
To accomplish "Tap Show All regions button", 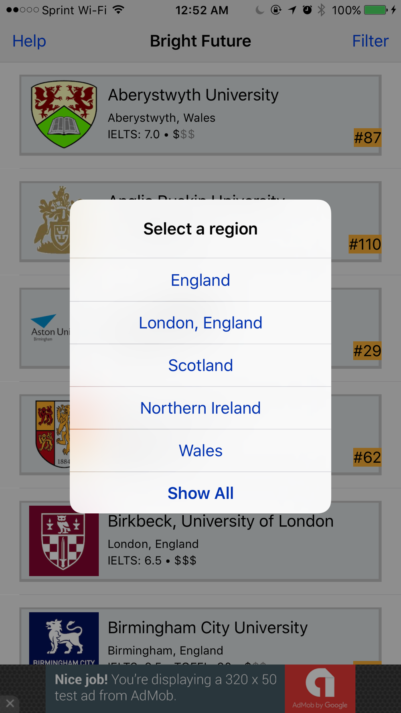I will click(200, 493).
